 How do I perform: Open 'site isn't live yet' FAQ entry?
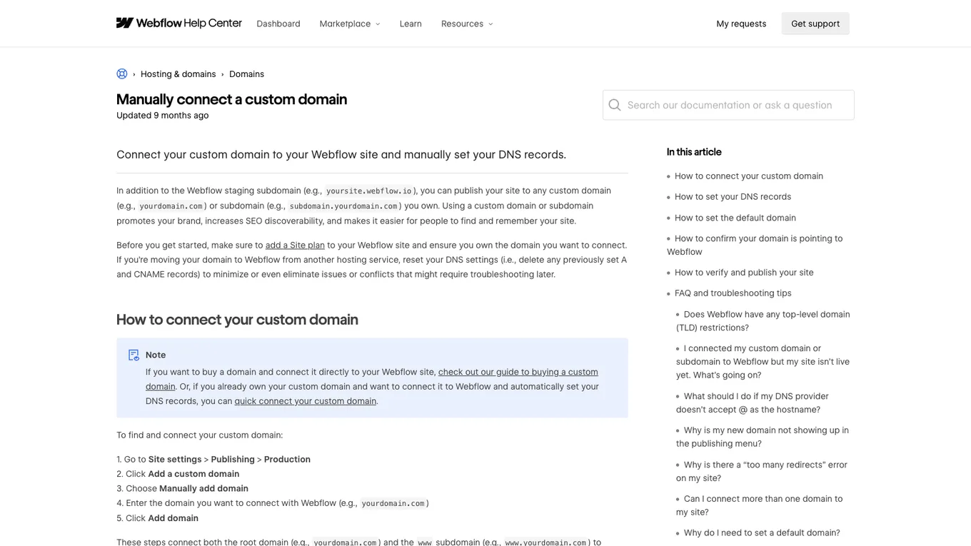[x=763, y=362]
